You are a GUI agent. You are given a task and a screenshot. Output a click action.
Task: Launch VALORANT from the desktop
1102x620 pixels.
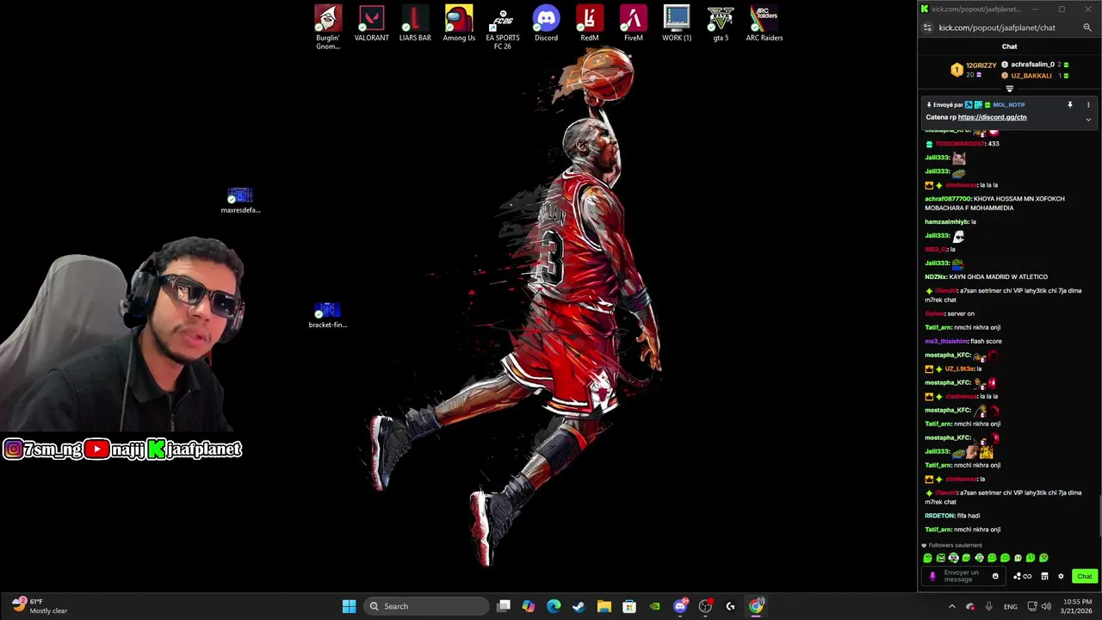tap(372, 24)
